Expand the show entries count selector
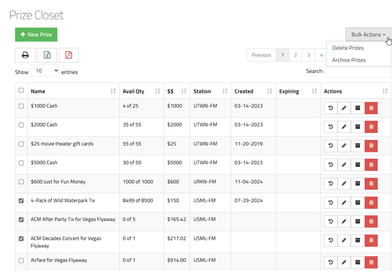Screen dimensions: 392x271 pos(45,71)
